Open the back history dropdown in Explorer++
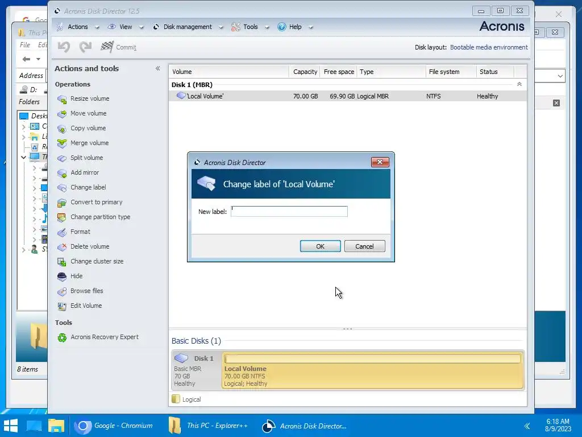This screenshot has width=582, height=437. [38, 59]
